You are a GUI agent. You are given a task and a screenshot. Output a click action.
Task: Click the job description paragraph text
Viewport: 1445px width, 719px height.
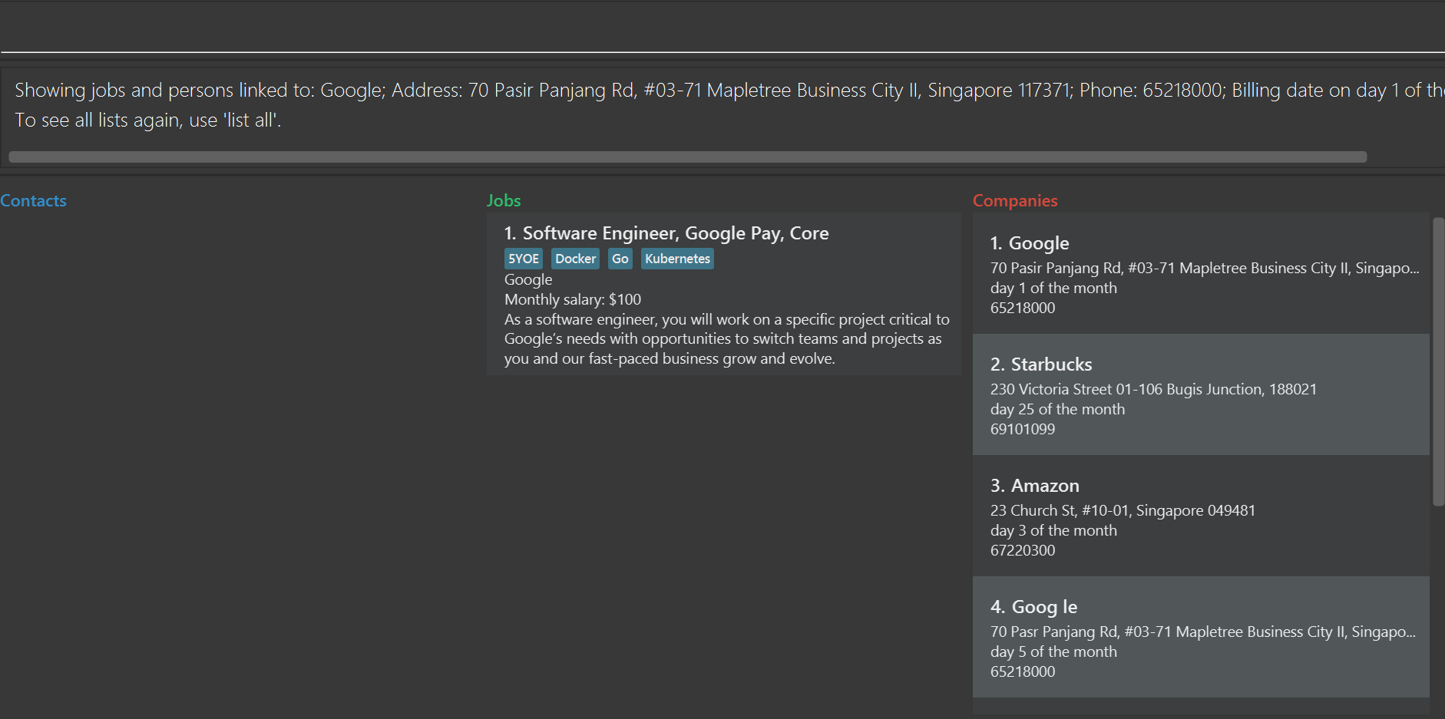pyautogui.click(x=727, y=339)
